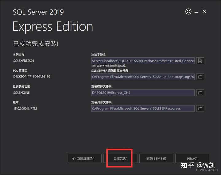Click the Express Edition title text
The height and width of the screenshot is (175, 221).
coord(53,27)
